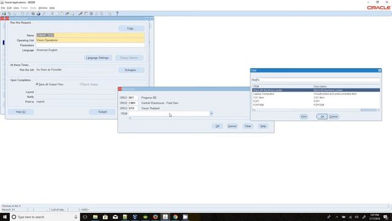Image resolution: width=392 pixels, height=221 pixels.
Task: Toggle Save all Output Files checkbox
Action: [x=37, y=84]
